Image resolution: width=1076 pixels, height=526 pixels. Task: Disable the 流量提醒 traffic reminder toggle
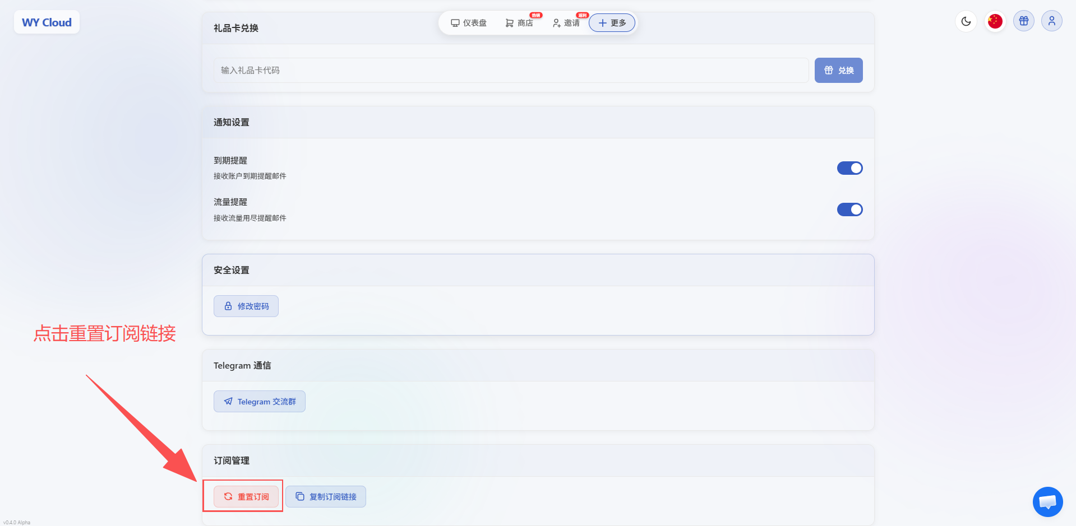[x=849, y=210]
